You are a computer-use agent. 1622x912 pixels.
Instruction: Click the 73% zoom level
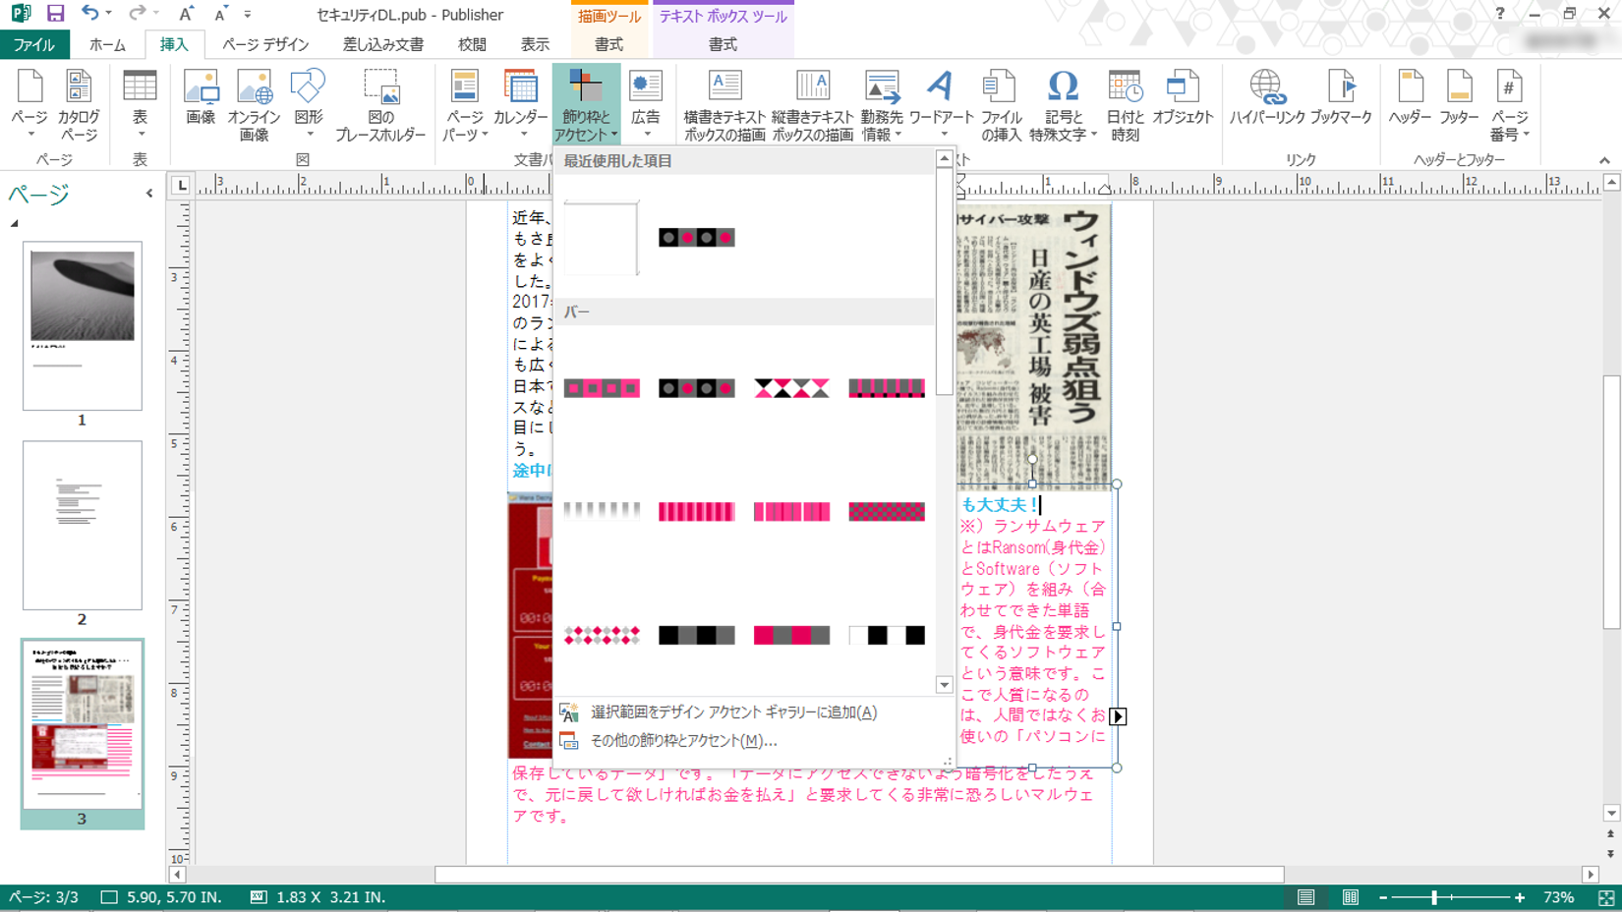coord(1559,897)
